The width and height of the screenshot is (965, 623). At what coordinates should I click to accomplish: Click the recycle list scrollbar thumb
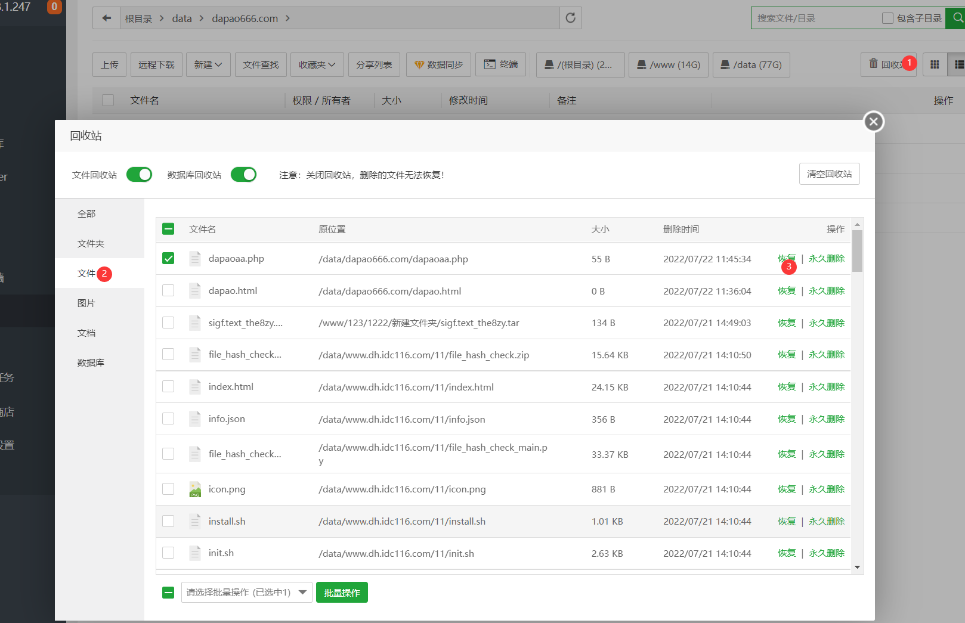pos(857,251)
